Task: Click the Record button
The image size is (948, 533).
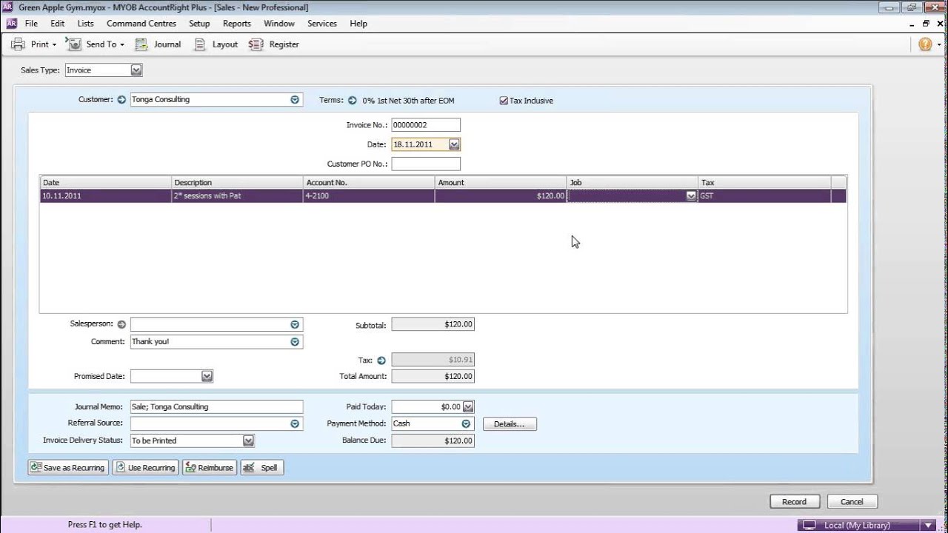Action: click(794, 501)
